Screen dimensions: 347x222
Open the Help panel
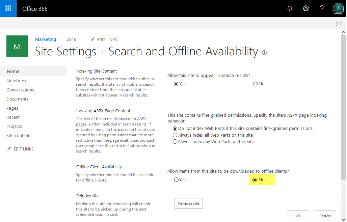322,8
